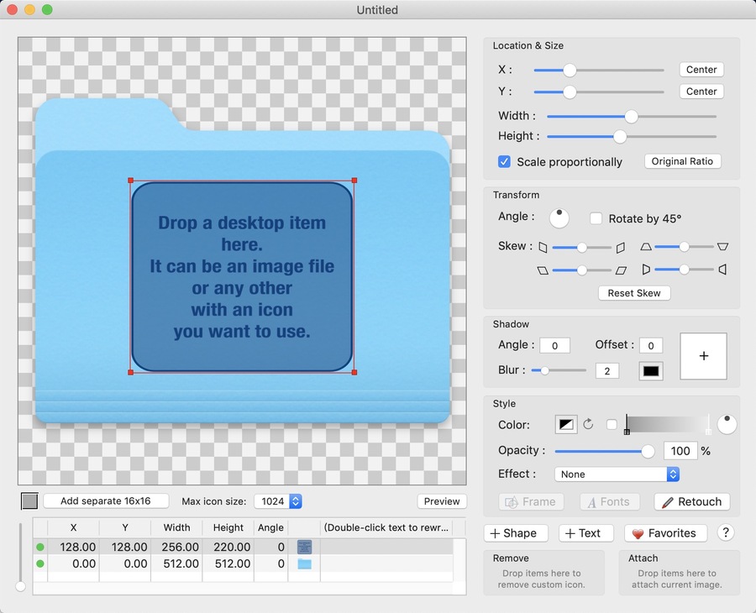
Task: Click the vertical zoom slider left of table
Action: point(20,557)
